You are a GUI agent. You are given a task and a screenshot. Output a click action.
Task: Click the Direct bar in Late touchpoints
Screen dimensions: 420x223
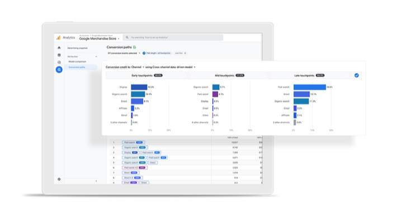(x=301, y=94)
